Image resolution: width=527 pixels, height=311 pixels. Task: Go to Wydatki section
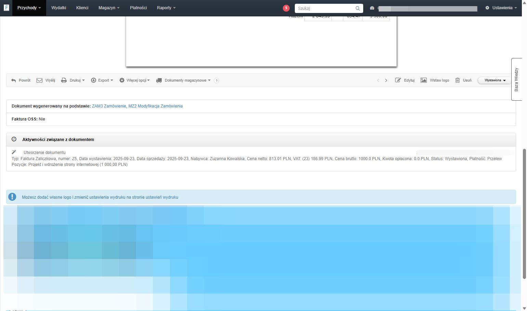pos(58,8)
